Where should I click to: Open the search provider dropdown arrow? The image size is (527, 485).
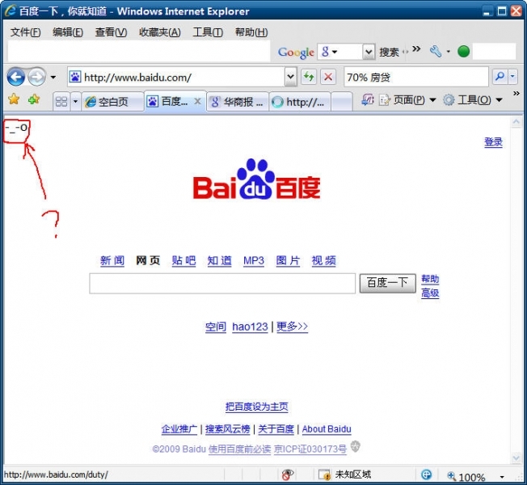[512, 77]
